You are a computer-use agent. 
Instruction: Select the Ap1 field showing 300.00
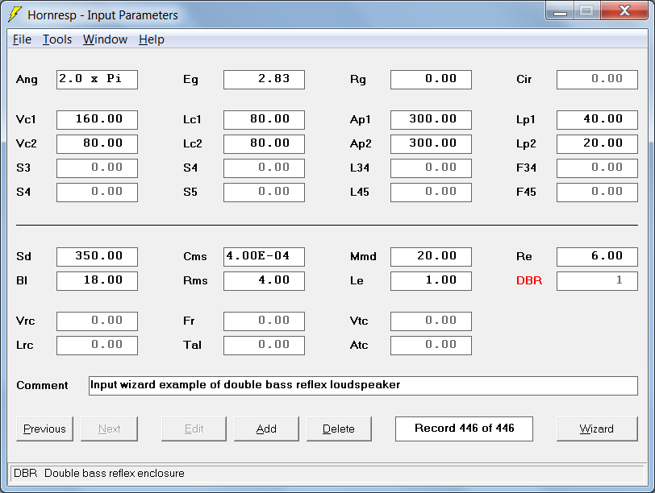point(431,120)
